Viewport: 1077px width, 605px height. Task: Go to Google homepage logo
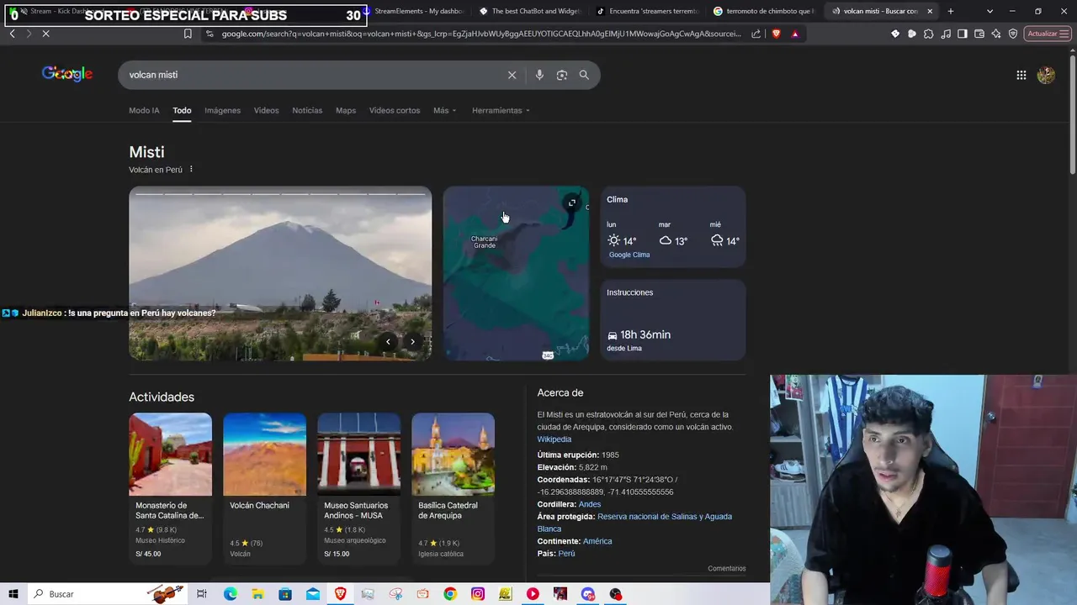click(x=67, y=74)
